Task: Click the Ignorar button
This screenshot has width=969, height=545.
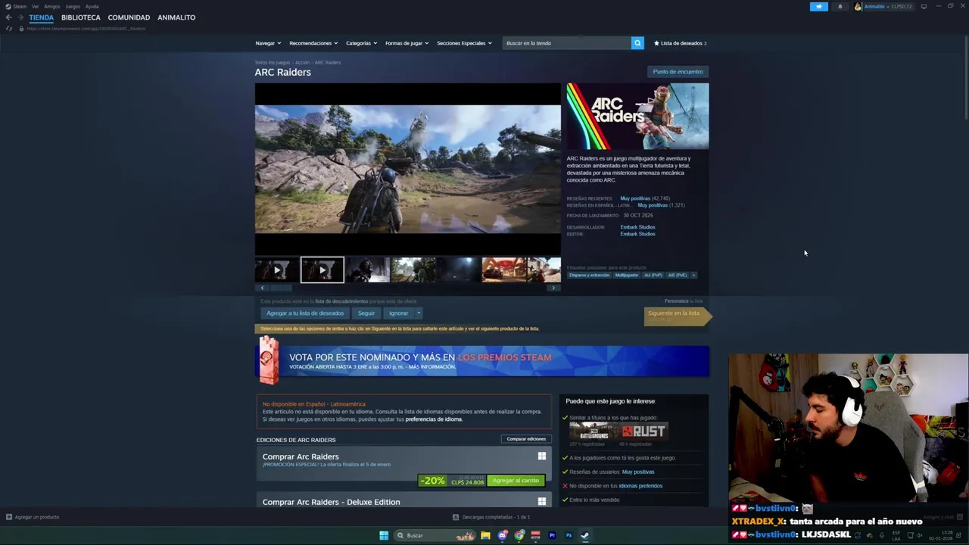Action: point(398,313)
